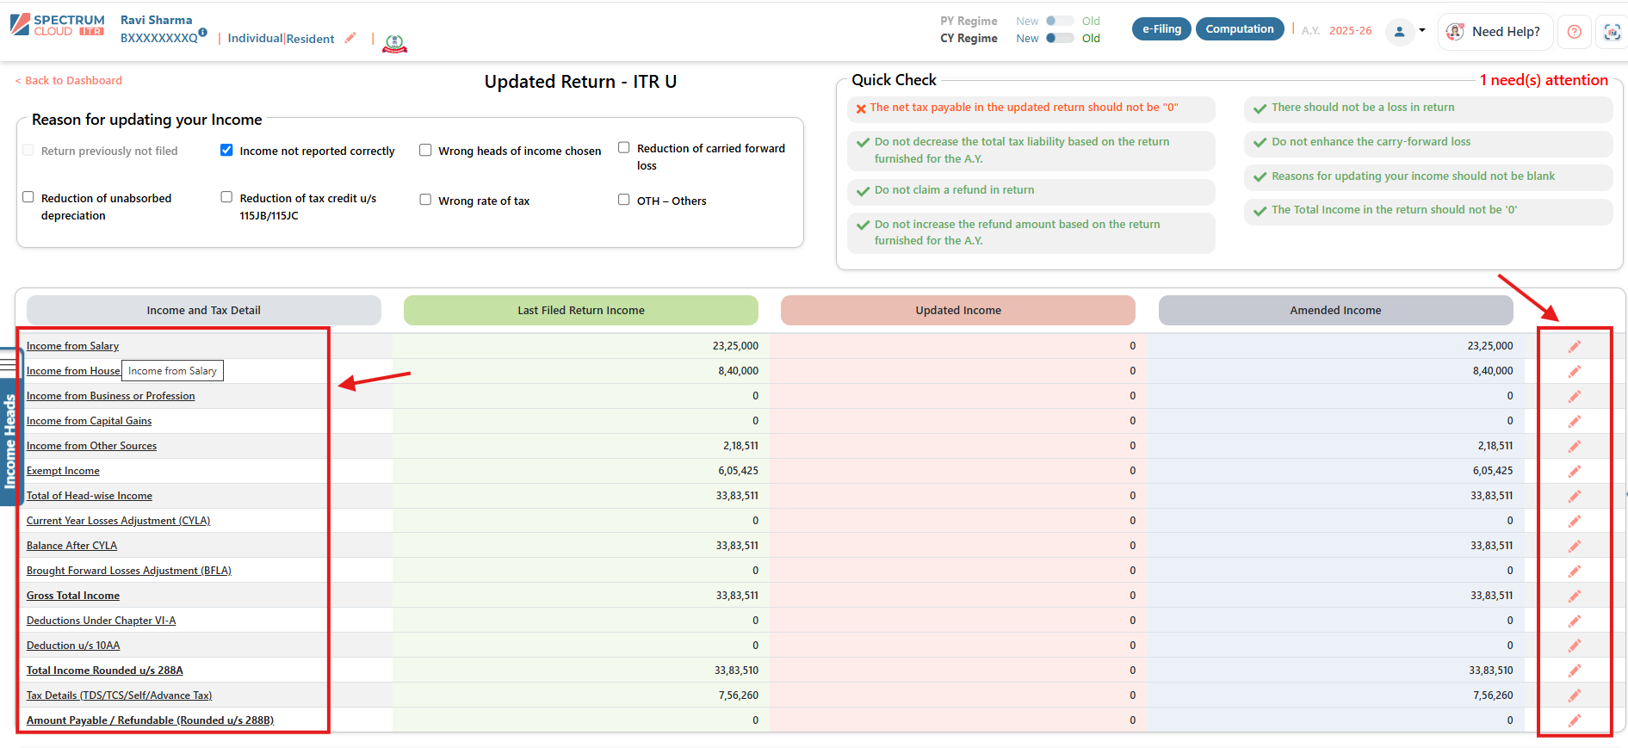Image resolution: width=1628 pixels, height=748 pixels.
Task: Open Total Income Rounded u/s 288A
Action: click(x=104, y=671)
